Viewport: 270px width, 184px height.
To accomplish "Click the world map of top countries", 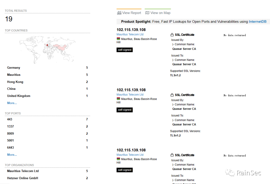I will [x=47, y=49].
